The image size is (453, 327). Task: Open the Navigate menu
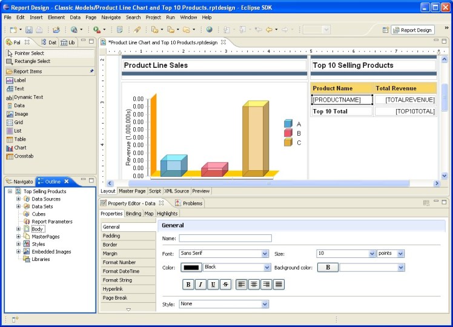point(111,18)
